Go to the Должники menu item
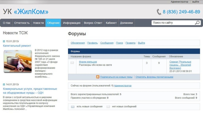Image resolution: width=203 pixels, height=114 pixels. pos(126,23)
